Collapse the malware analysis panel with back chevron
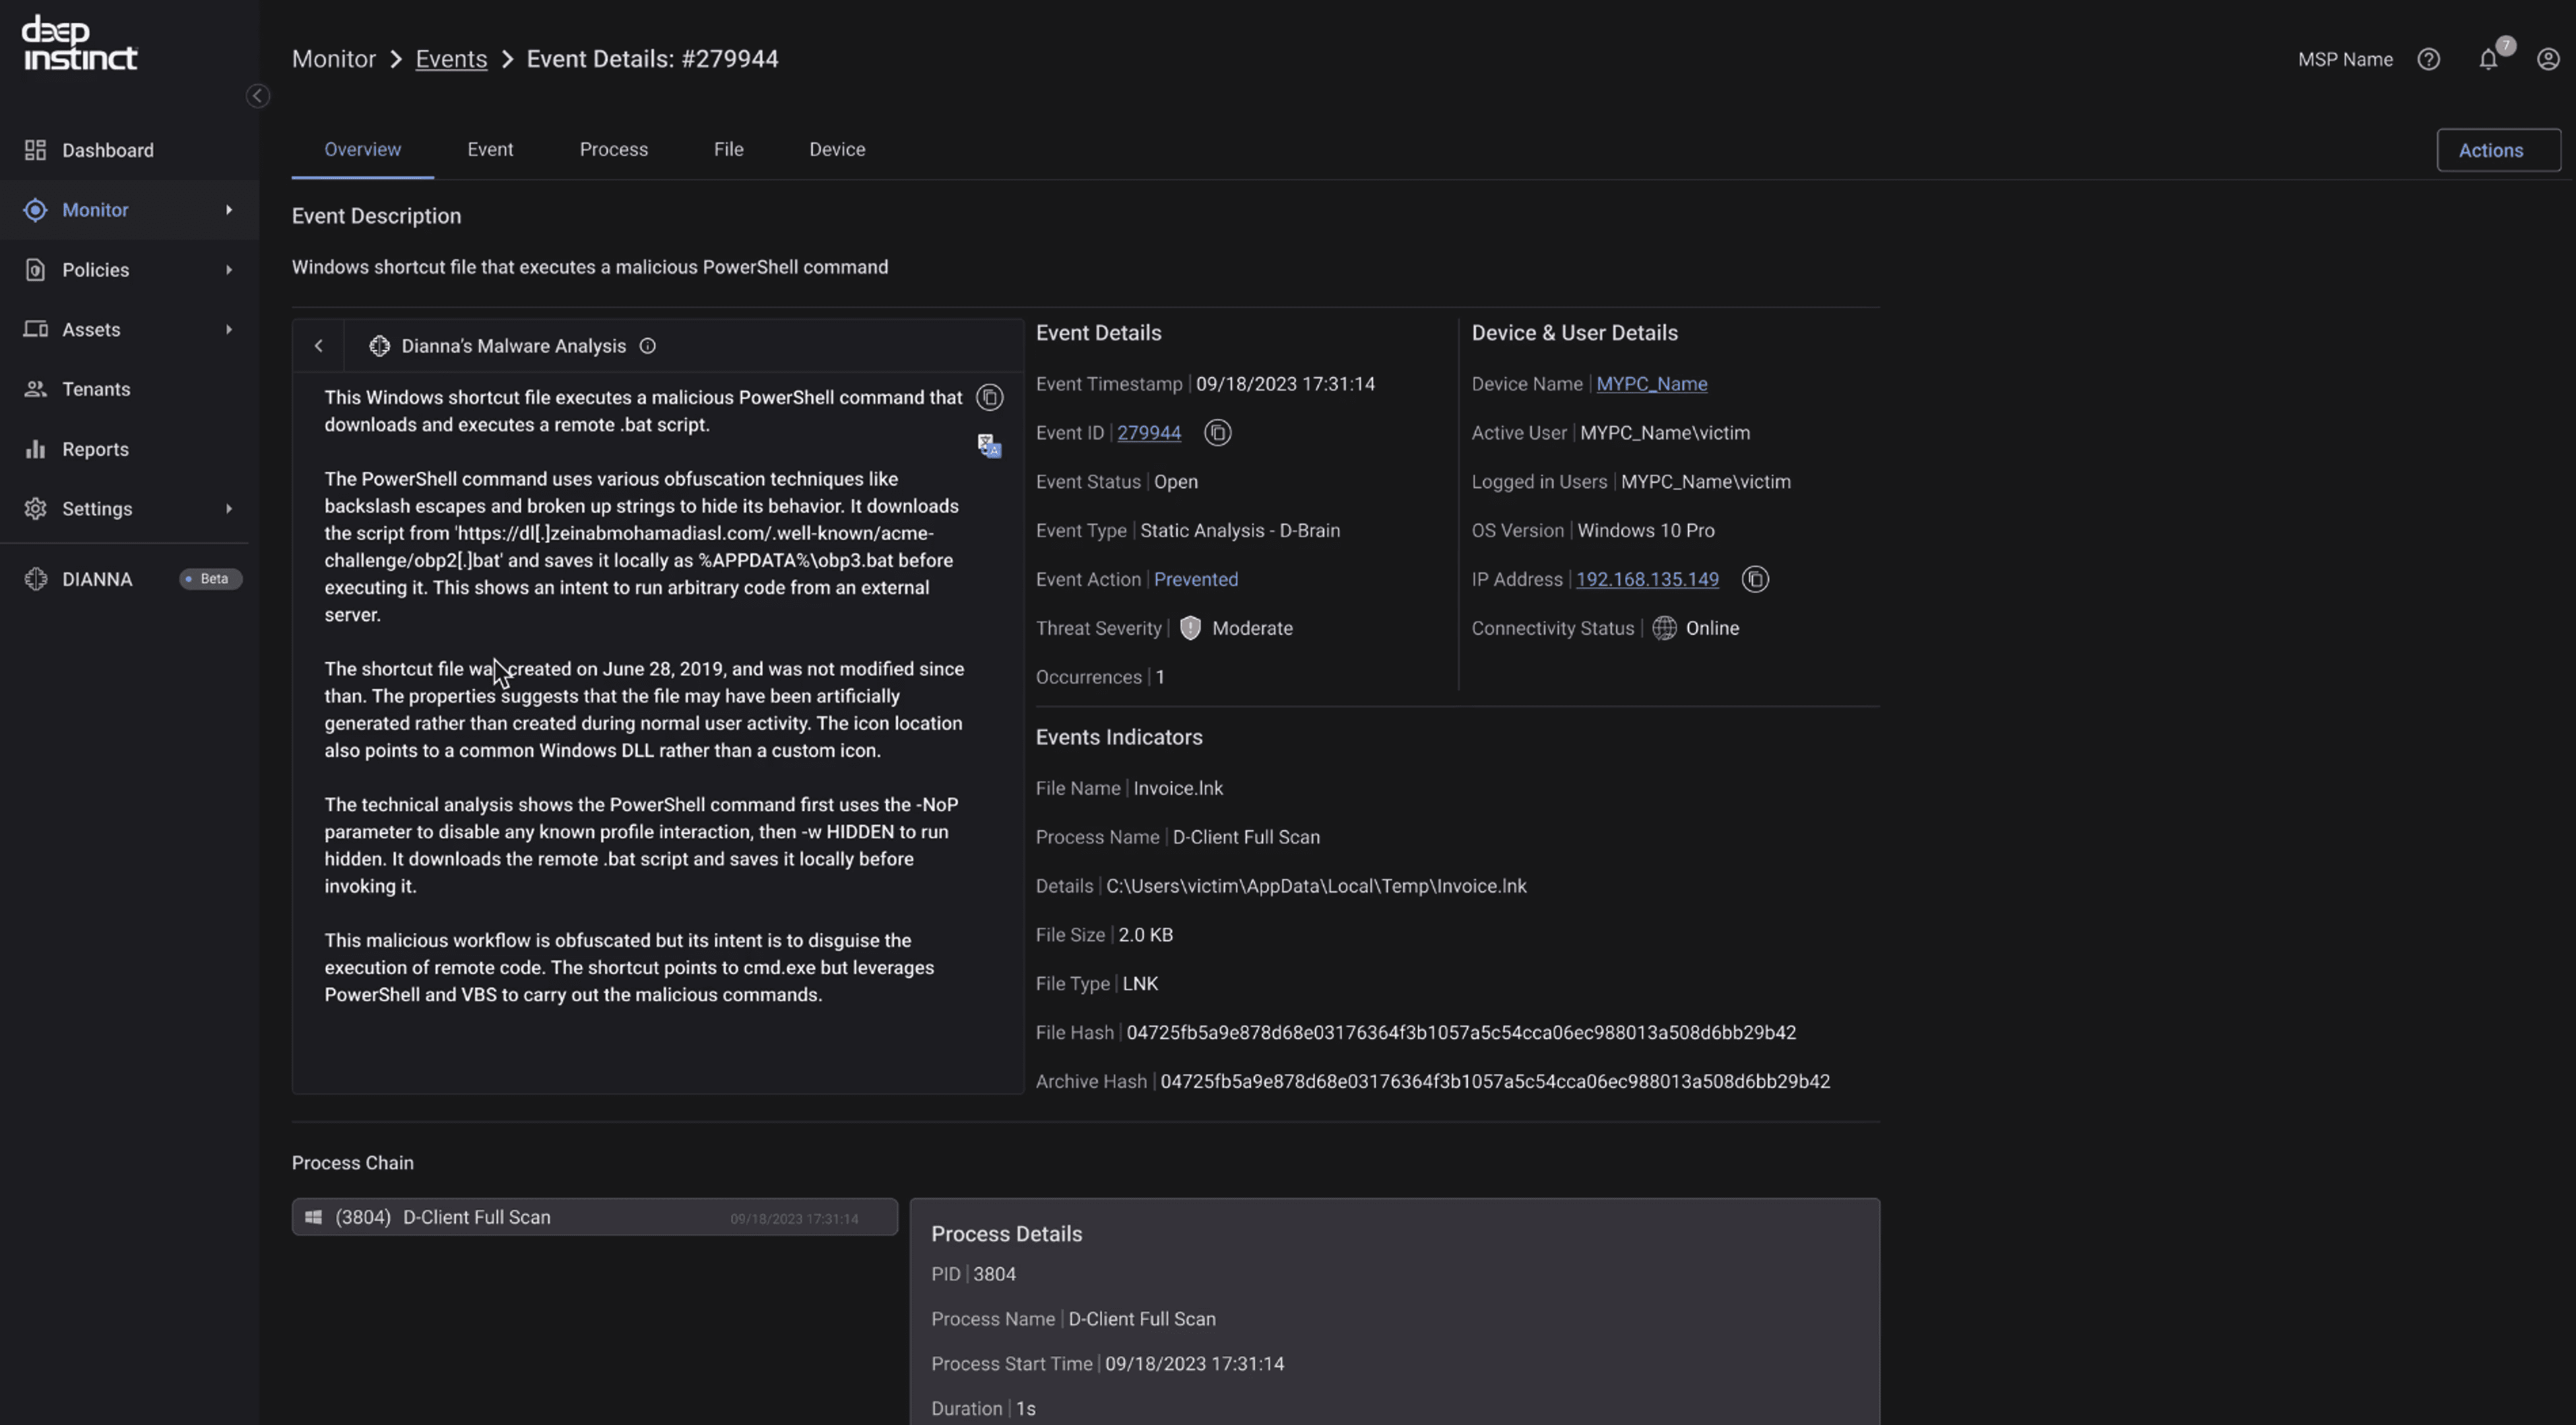Viewport: 2576px width, 1425px height. click(x=319, y=346)
